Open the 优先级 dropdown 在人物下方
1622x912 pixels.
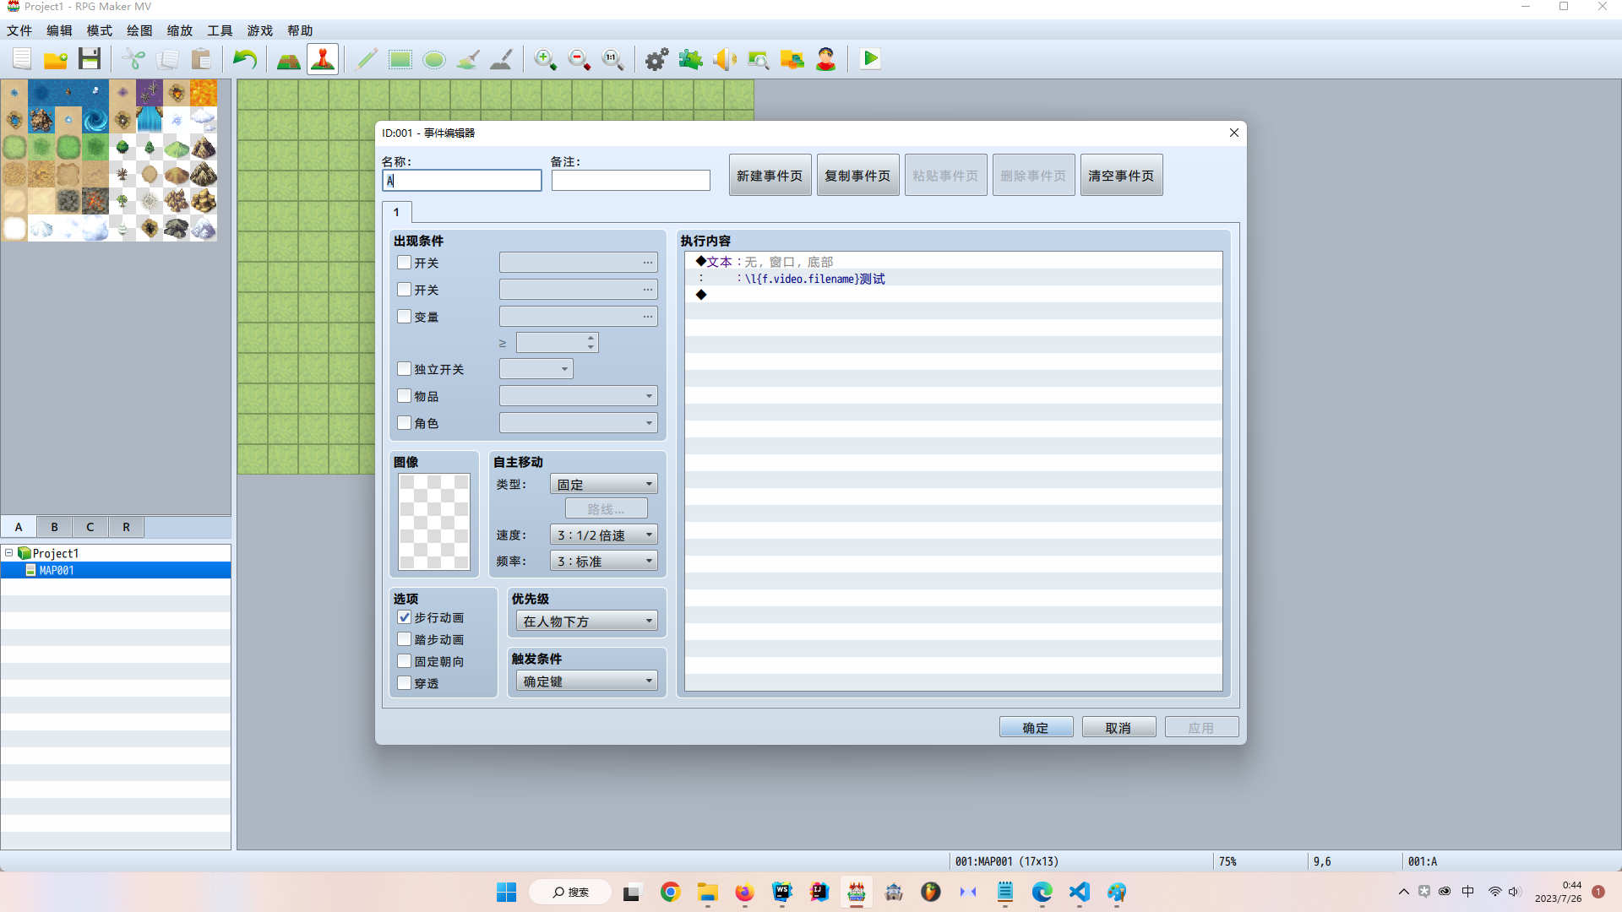(x=587, y=621)
